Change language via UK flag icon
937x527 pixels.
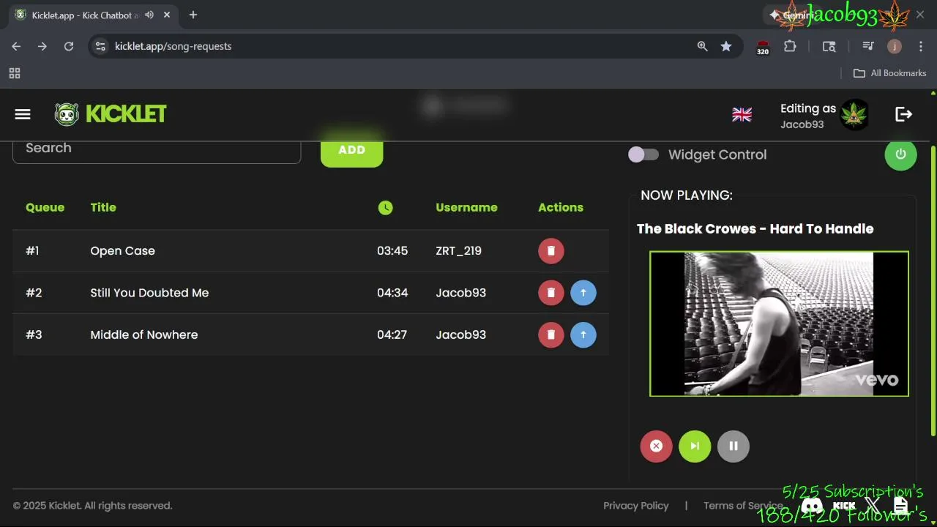coord(742,115)
